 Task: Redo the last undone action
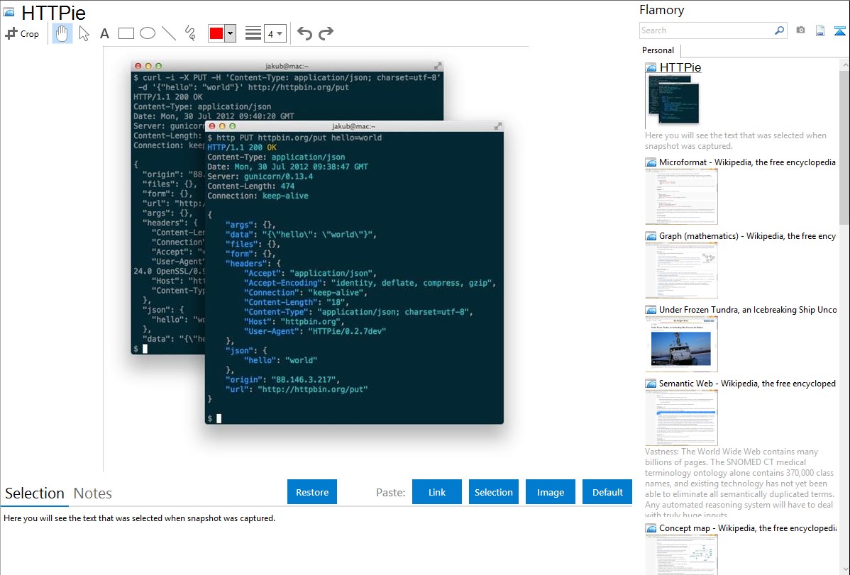326,33
